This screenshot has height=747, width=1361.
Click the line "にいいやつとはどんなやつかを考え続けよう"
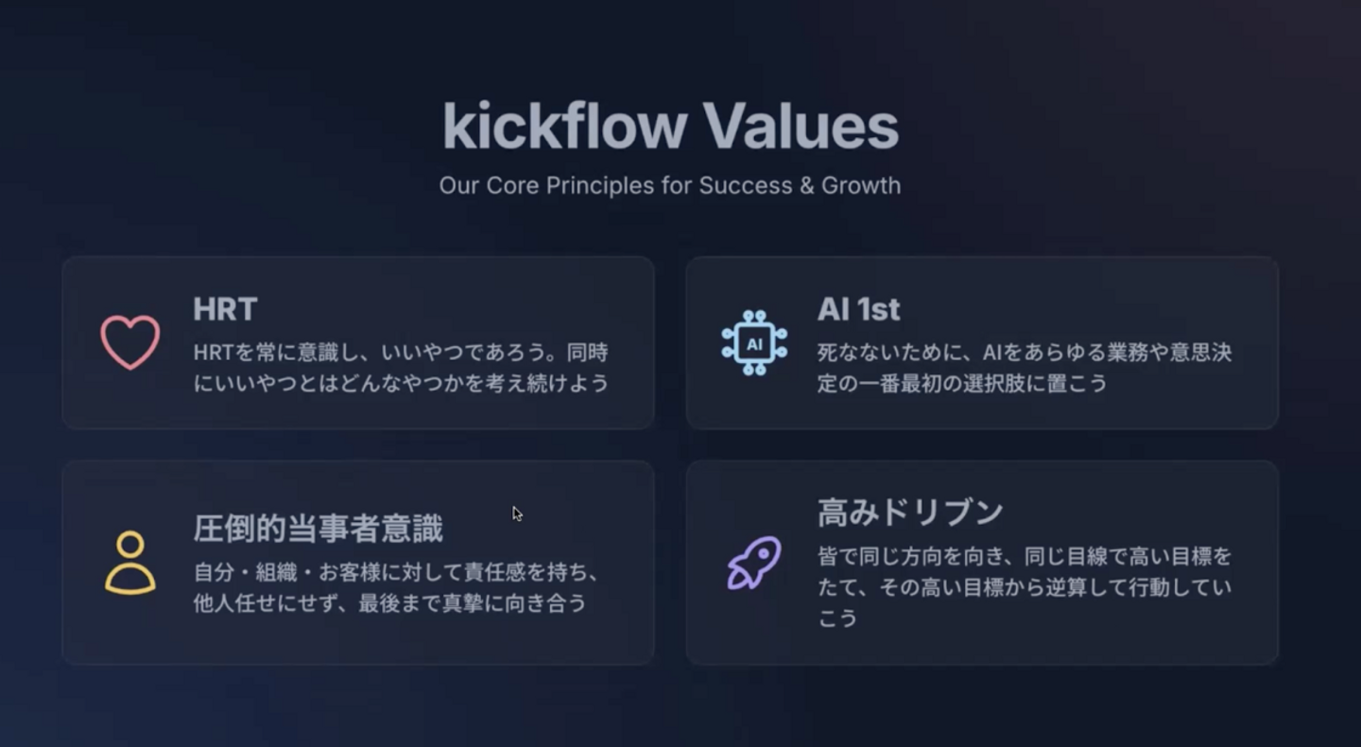pos(401,383)
